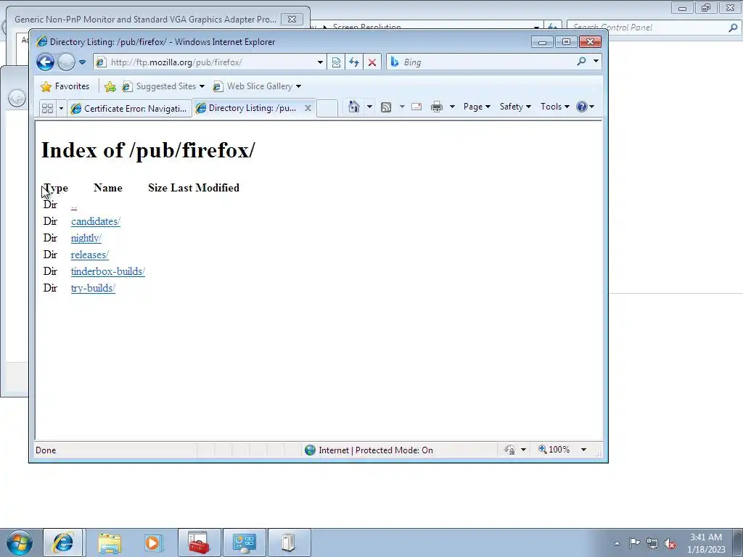Viewport: 743px width, 557px height.
Task: Click the muted volume tray icon
Action: [x=670, y=543]
